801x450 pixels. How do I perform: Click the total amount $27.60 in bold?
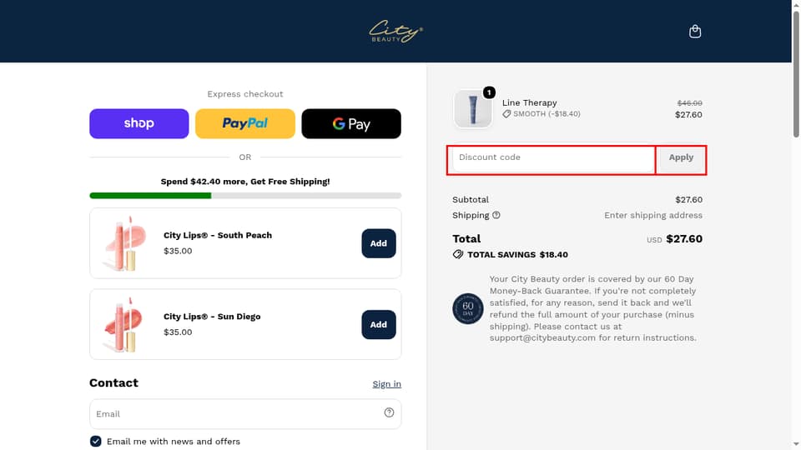tap(684, 239)
